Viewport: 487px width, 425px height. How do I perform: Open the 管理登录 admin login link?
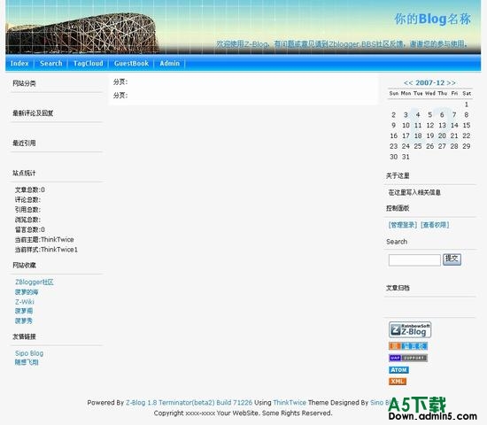point(403,225)
